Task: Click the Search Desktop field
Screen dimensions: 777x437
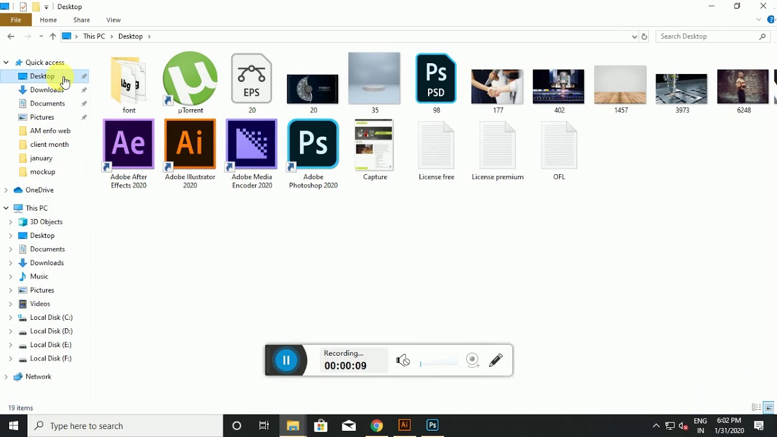Action: [713, 36]
